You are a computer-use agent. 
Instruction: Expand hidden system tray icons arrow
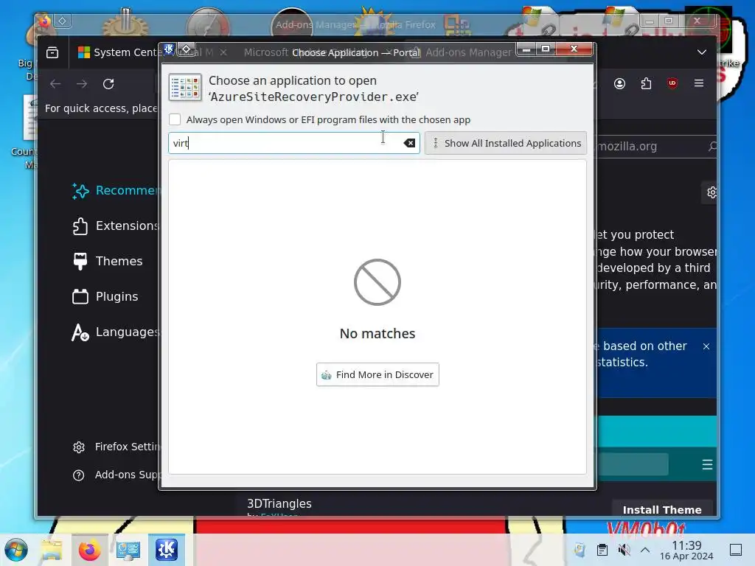645,550
